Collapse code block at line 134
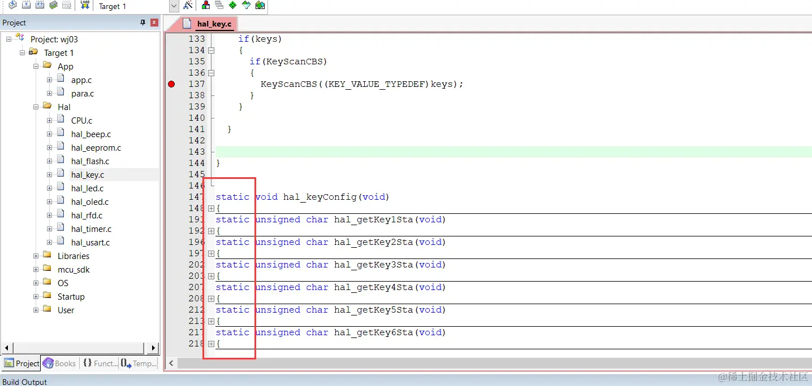The image size is (812, 386). tap(211, 50)
